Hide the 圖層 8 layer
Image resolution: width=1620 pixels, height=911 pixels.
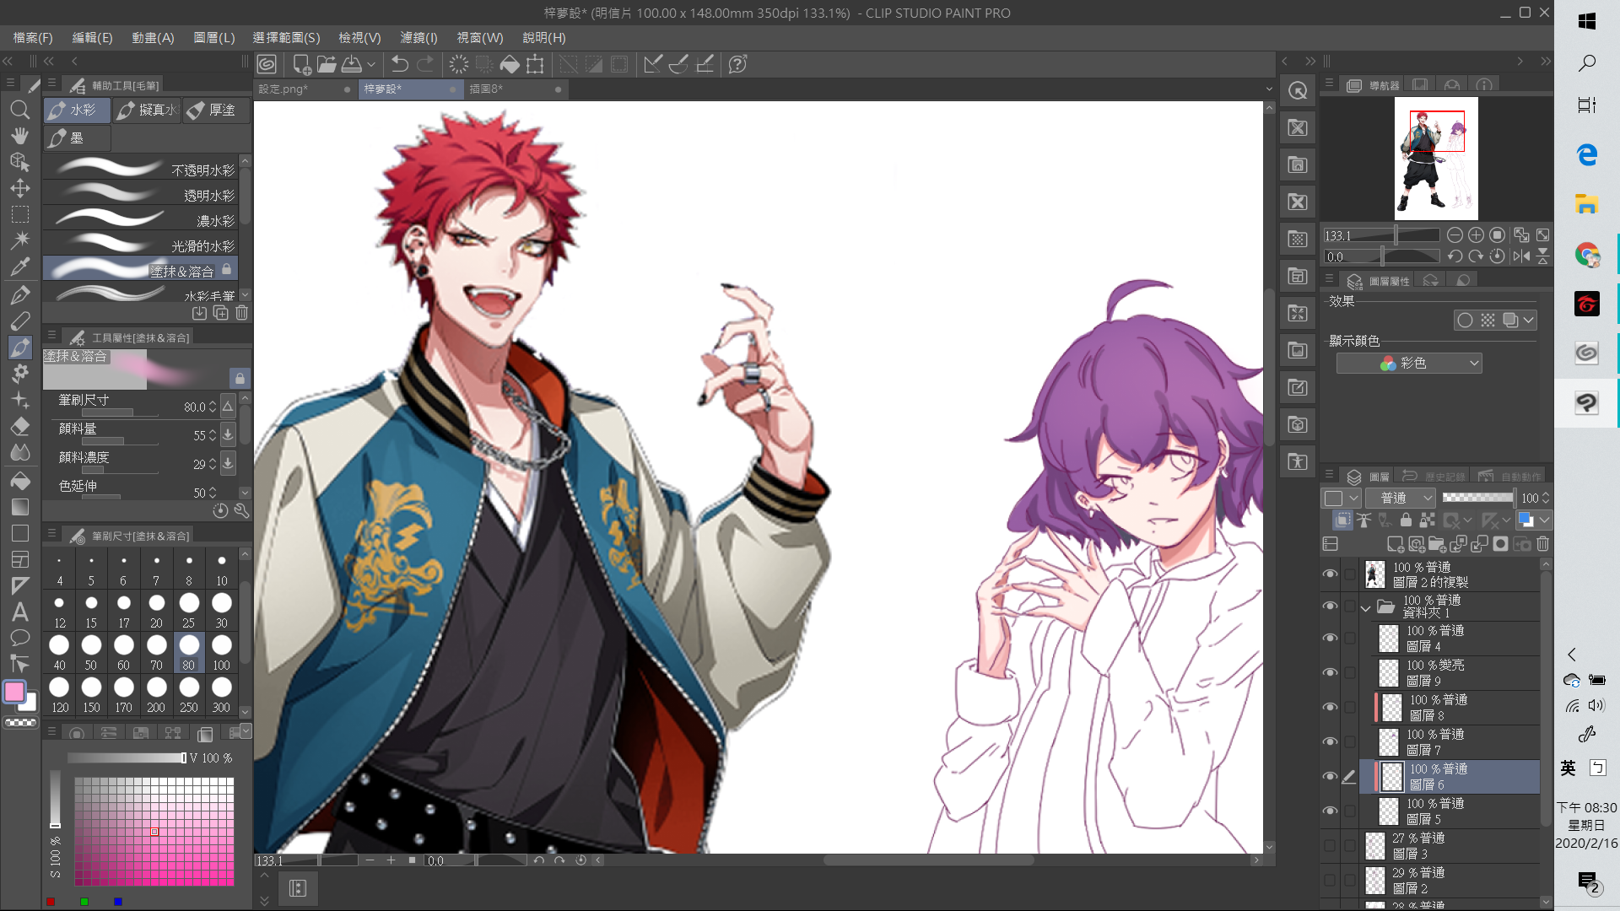tap(1330, 707)
